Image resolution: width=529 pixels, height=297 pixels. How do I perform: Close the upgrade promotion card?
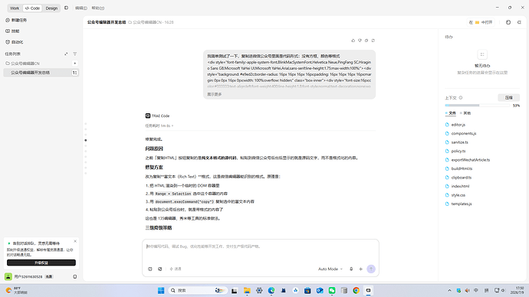click(x=75, y=241)
